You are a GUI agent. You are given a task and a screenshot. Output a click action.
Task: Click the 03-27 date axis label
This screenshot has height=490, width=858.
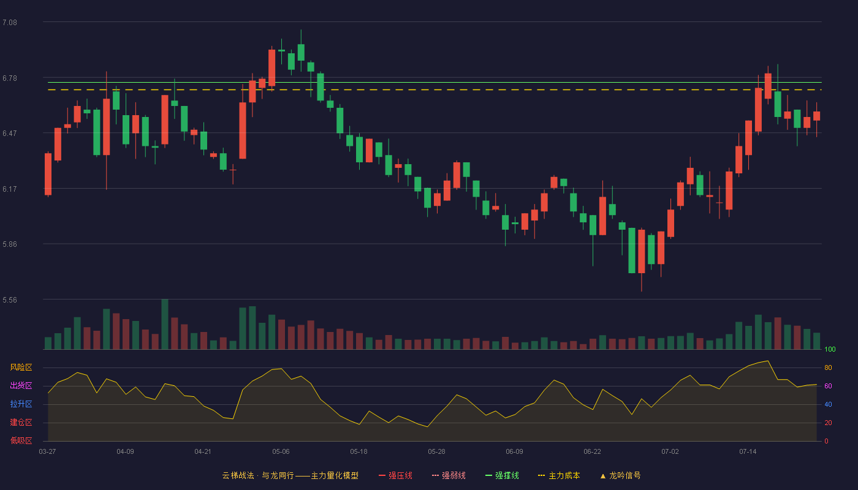click(47, 451)
